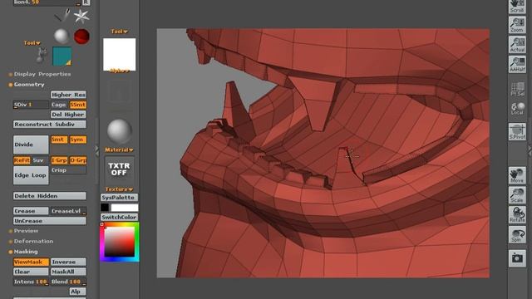This screenshot has height=299, width=532.
Task: Open the Alpha dropdown
Action: click(119, 71)
